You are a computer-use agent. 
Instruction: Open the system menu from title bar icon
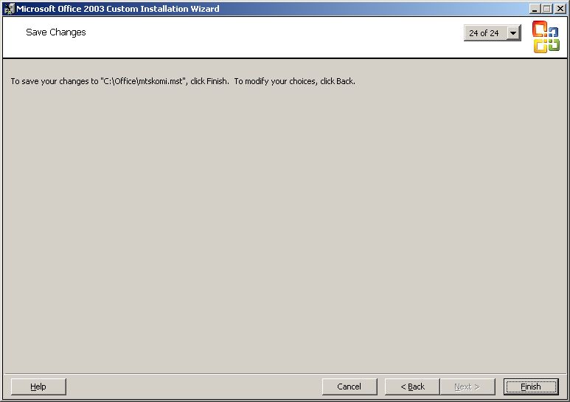[x=9, y=9]
